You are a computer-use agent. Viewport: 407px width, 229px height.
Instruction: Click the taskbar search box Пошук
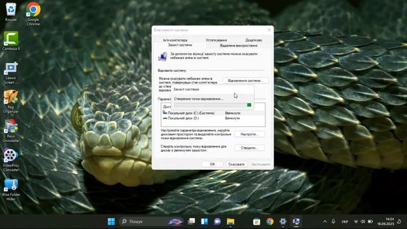(152, 221)
